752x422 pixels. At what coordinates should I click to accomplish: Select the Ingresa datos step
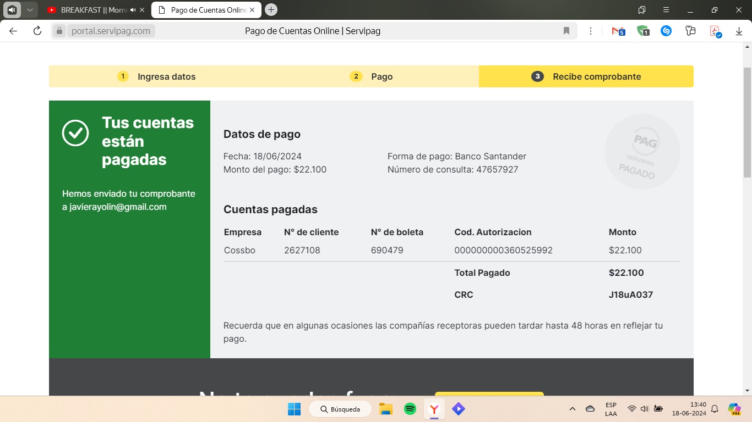pyautogui.click(x=166, y=76)
